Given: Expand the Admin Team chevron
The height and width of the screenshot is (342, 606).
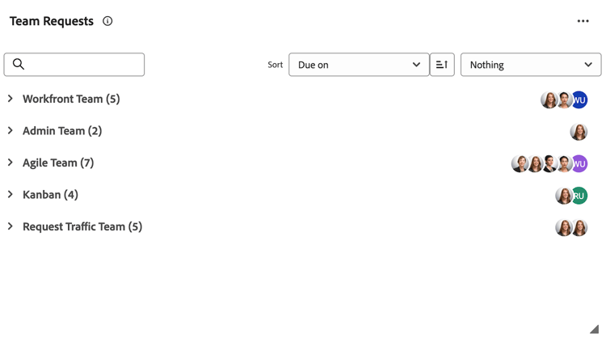Looking at the screenshot, I should point(11,131).
